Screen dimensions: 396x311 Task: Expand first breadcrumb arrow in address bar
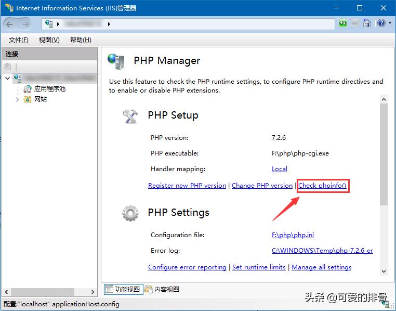(x=58, y=24)
